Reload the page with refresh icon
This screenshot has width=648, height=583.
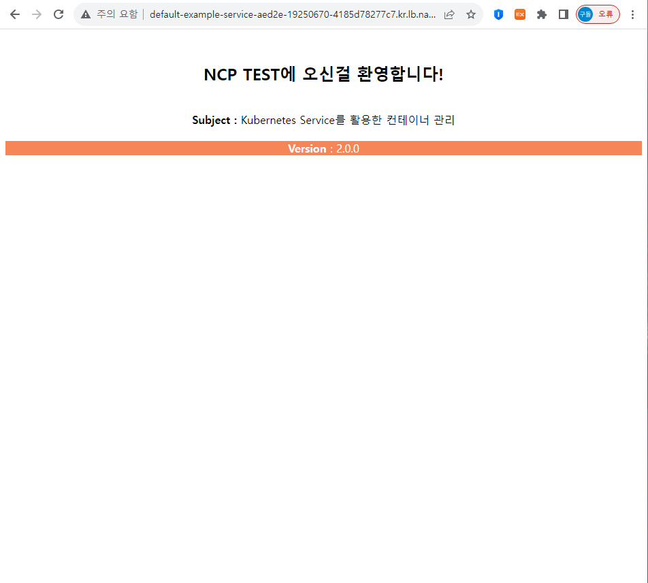coord(59,14)
